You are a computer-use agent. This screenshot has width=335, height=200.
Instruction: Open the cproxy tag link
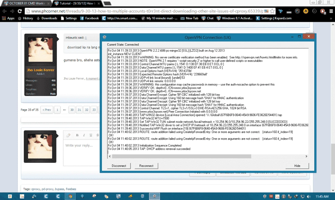click(36, 189)
